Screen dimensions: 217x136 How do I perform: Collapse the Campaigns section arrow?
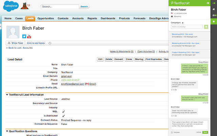[182, 23]
